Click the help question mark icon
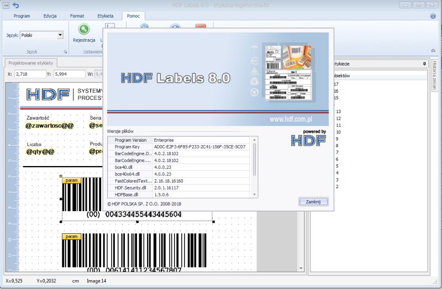 point(431,16)
